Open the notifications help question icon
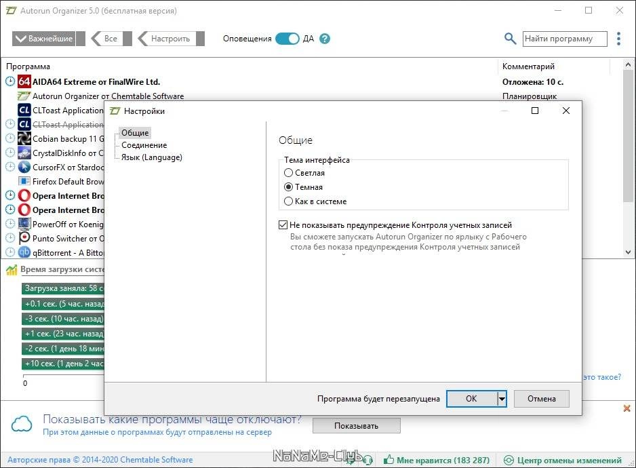The image size is (636, 468). coord(325,39)
